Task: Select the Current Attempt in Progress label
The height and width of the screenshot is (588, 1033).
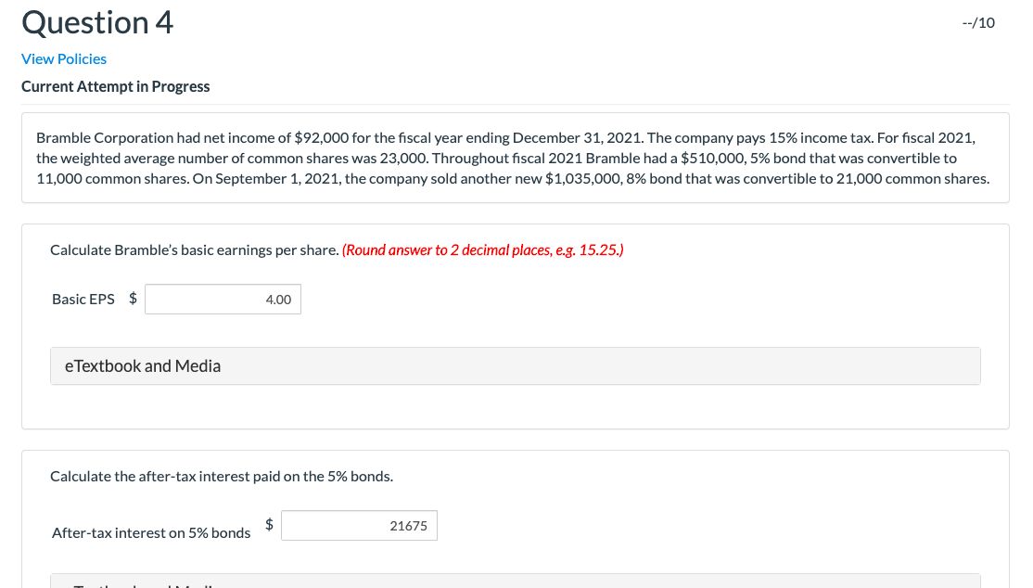Action: pyautogui.click(x=115, y=85)
